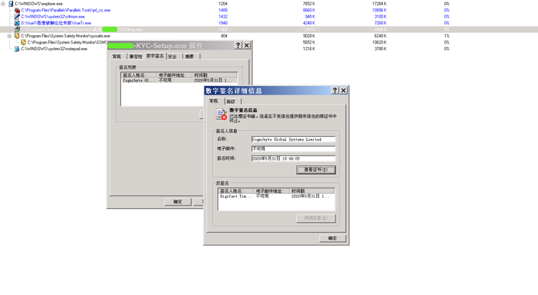Collapse the explorer.exe process tree
The width and height of the screenshot is (538, 295).
click(x=3, y=4)
